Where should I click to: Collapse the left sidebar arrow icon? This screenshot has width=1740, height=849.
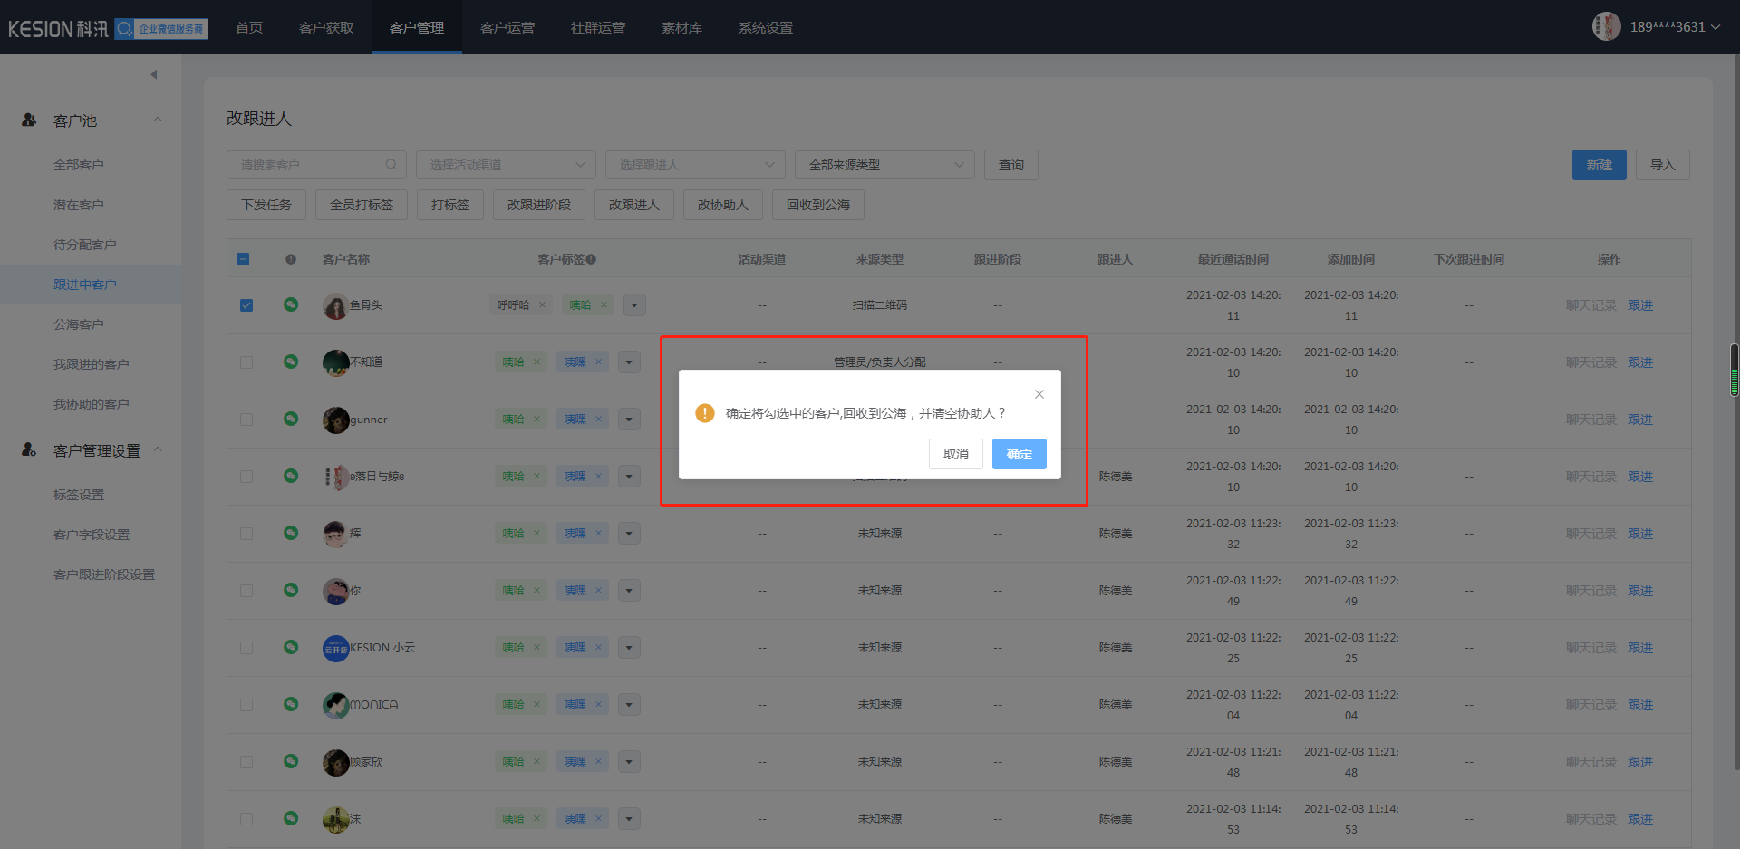(154, 74)
